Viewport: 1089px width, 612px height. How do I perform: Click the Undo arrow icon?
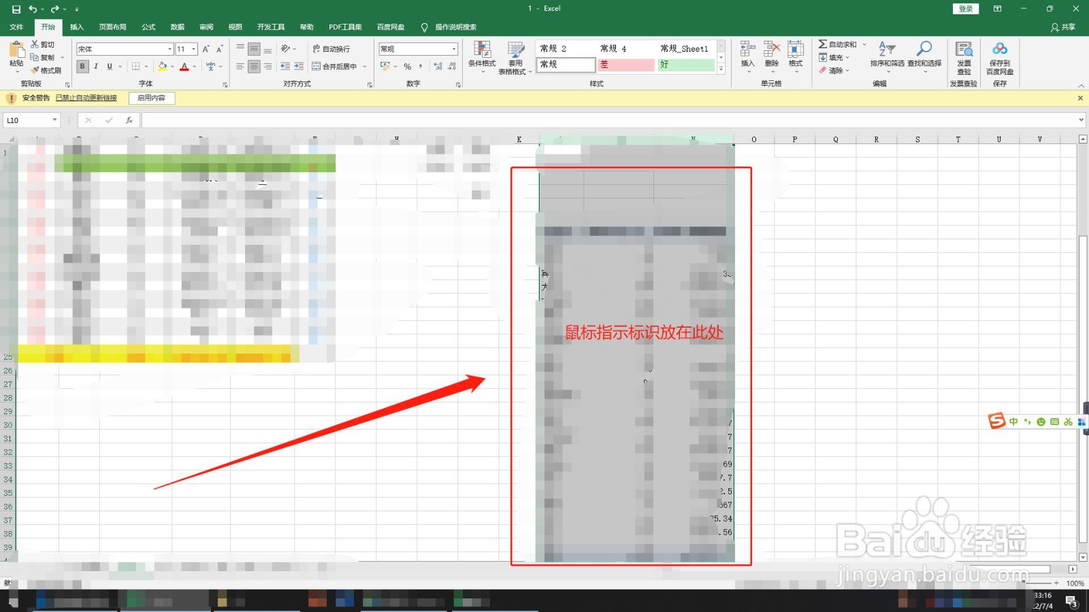pyautogui.click(x=33, y=9)
